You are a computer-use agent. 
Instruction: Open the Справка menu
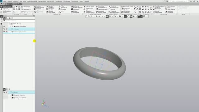coord(86,1)
